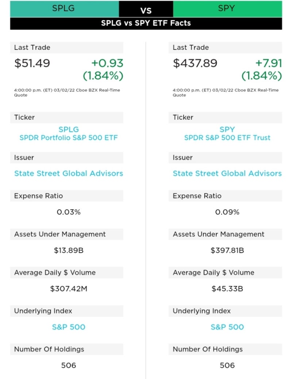Click the SPLG ticker symbol link
The width and height of the screenshot is (292, 379).
69,130
